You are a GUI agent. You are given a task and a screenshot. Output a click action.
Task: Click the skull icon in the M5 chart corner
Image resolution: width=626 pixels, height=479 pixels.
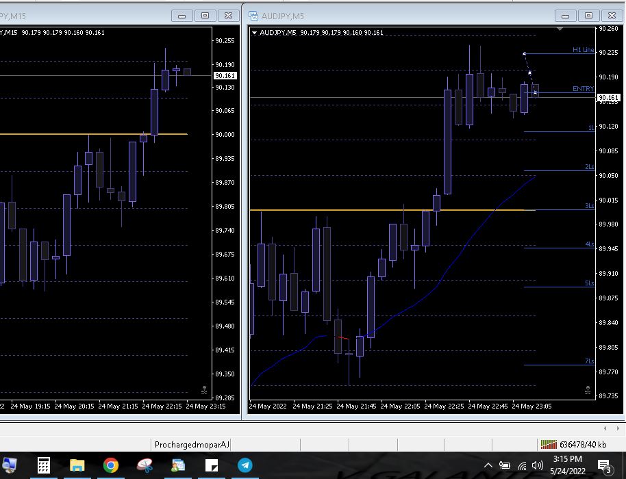click(x=588, y=390)
